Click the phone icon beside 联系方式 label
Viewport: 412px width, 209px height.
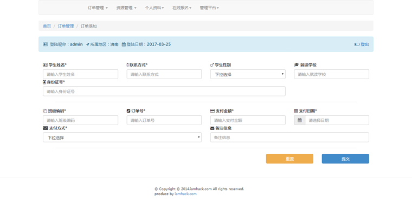point(128,65)
